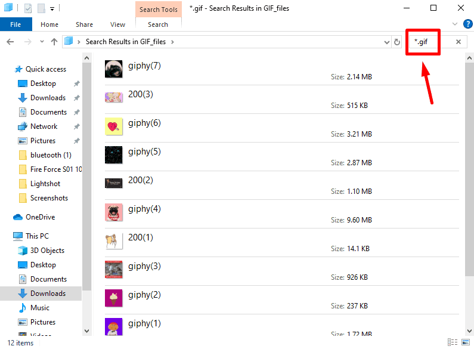Open Desktop under This PC

tap(37, 265)
